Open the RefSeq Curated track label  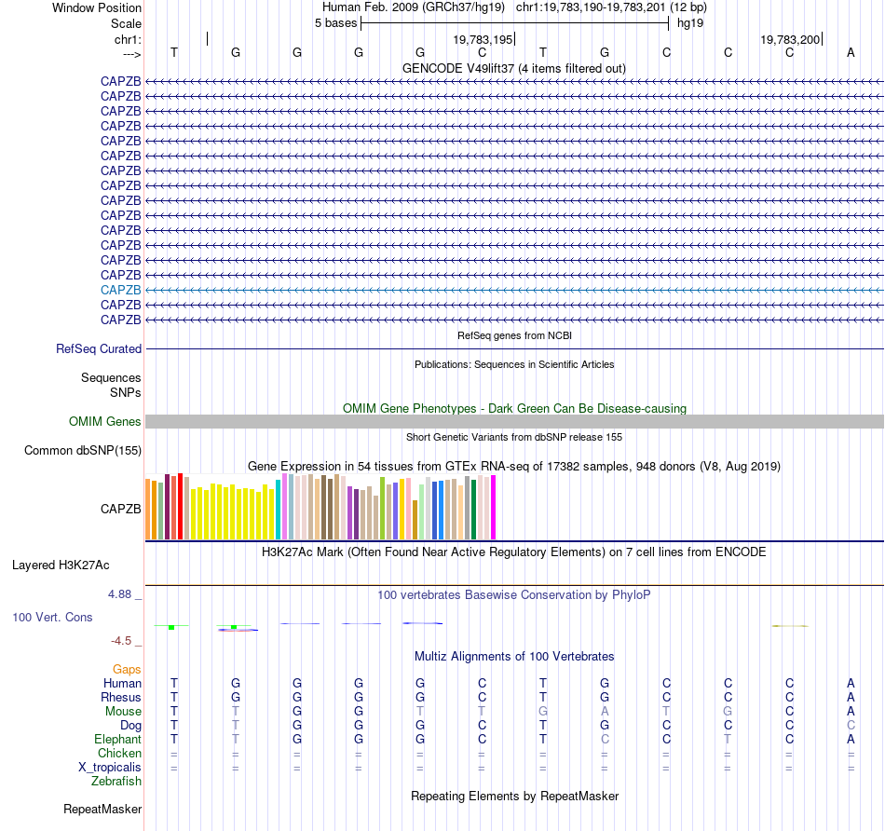(99, 348)
